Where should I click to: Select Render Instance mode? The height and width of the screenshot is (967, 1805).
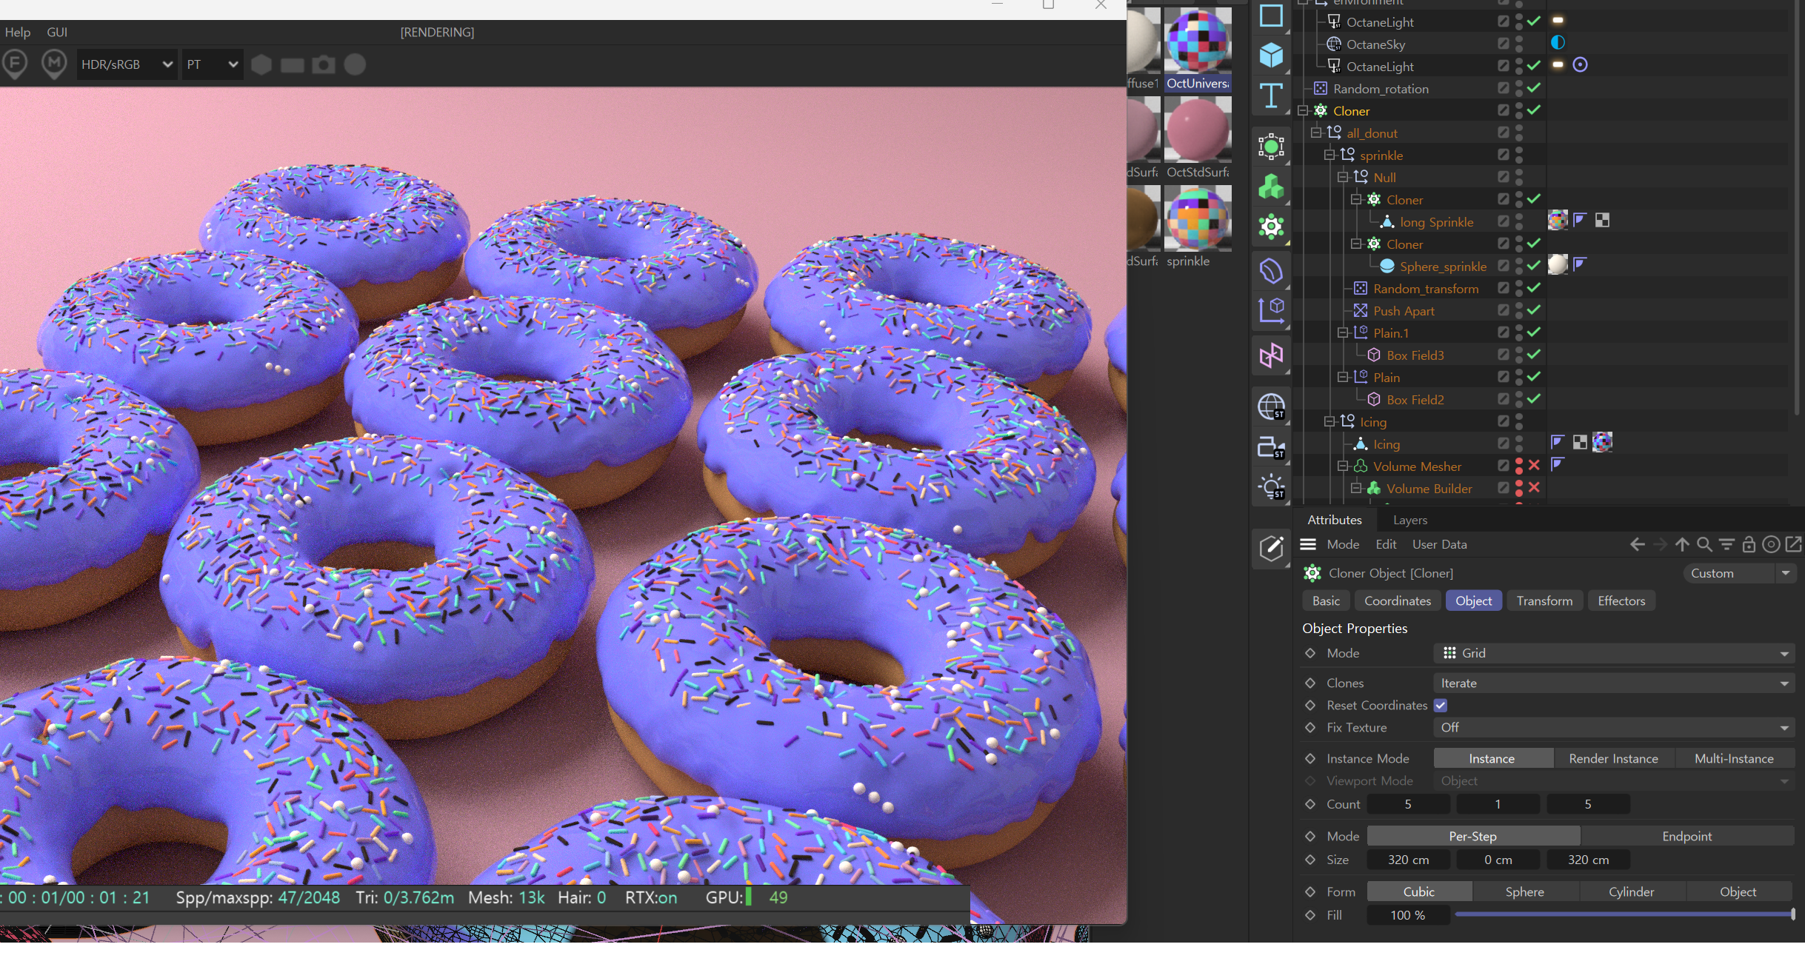(1613, 759)
